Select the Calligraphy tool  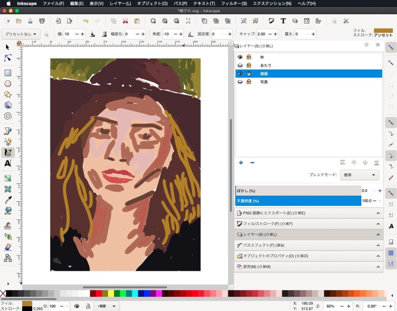point(8,152)
